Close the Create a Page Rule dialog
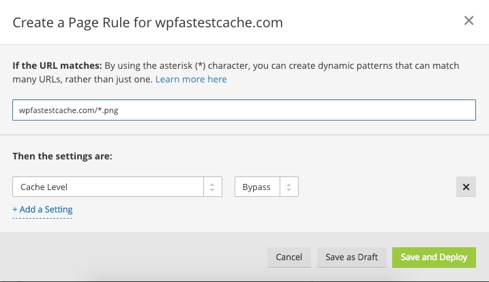This screenshot has height=282, width=489. point(469,21)
